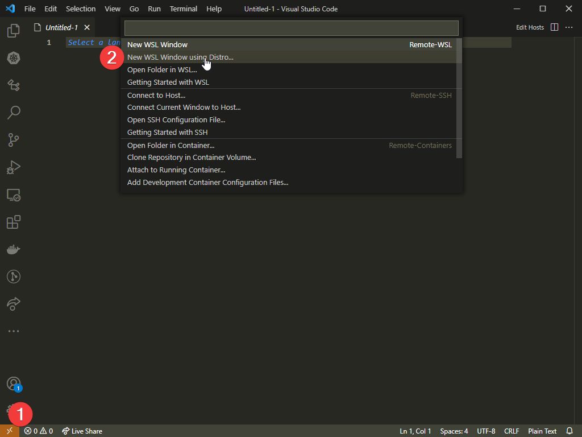Open the Run menu
The height and width of the screenshot is (437, 582).
click(154, 9)
